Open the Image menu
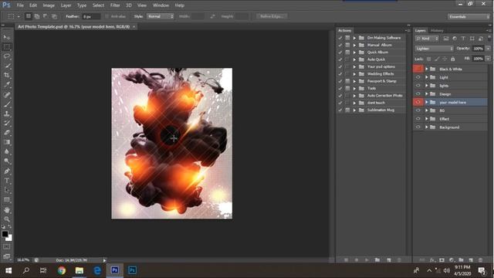The image size is (494, 278). point(49,5)
